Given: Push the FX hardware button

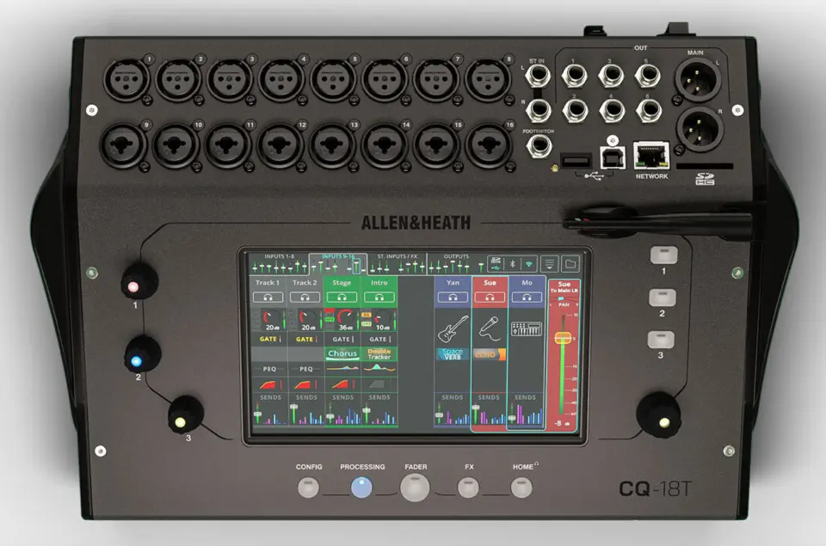Looking at the screenshot, I should (x=468, y=488).
